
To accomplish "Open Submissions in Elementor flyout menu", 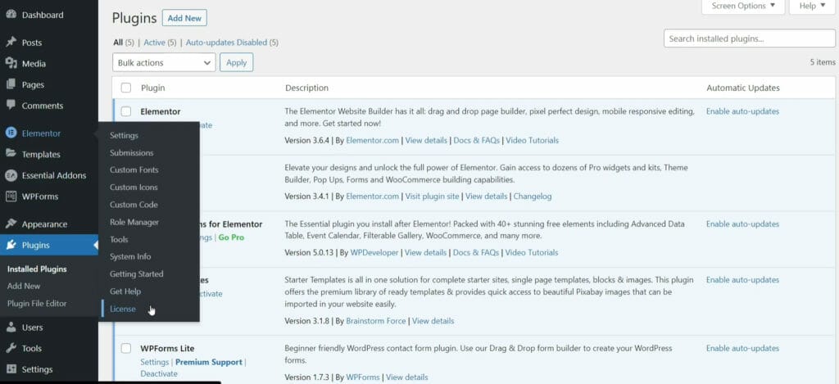I will tap(132, 152).
